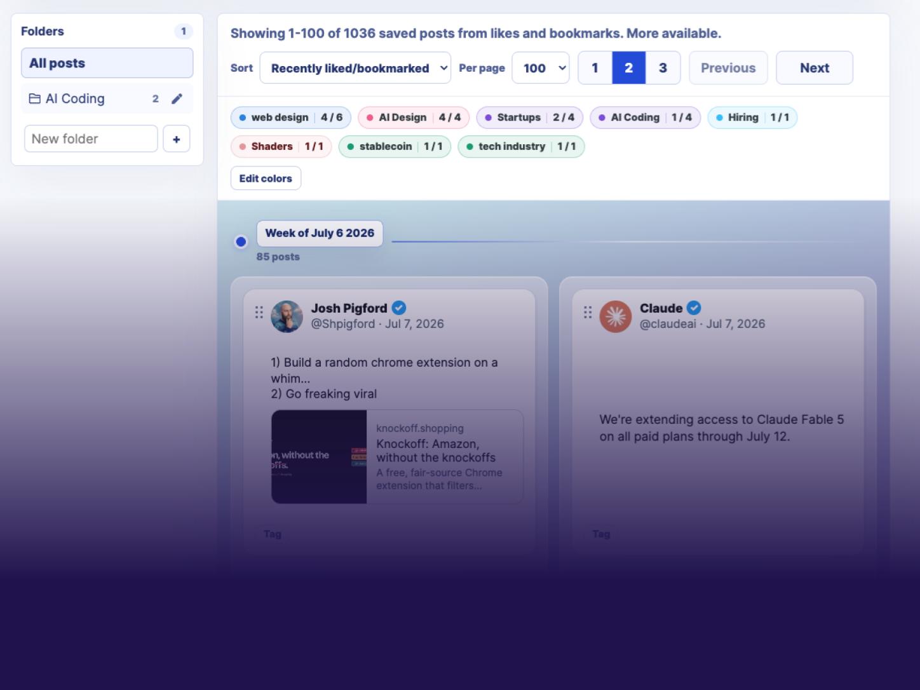Click the pencil edit icon beside AI Coding folder

tap(177, 98)
